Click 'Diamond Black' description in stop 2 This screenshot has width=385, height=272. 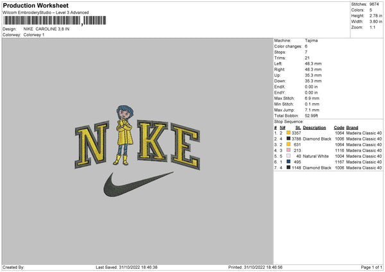click(317, 139)
